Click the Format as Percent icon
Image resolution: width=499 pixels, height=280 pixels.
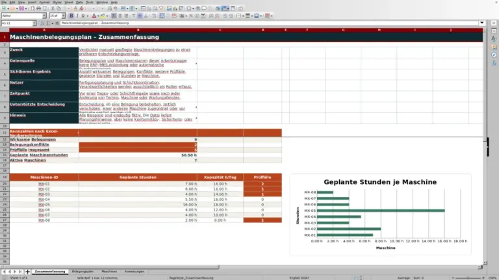[x=191, y=16]
